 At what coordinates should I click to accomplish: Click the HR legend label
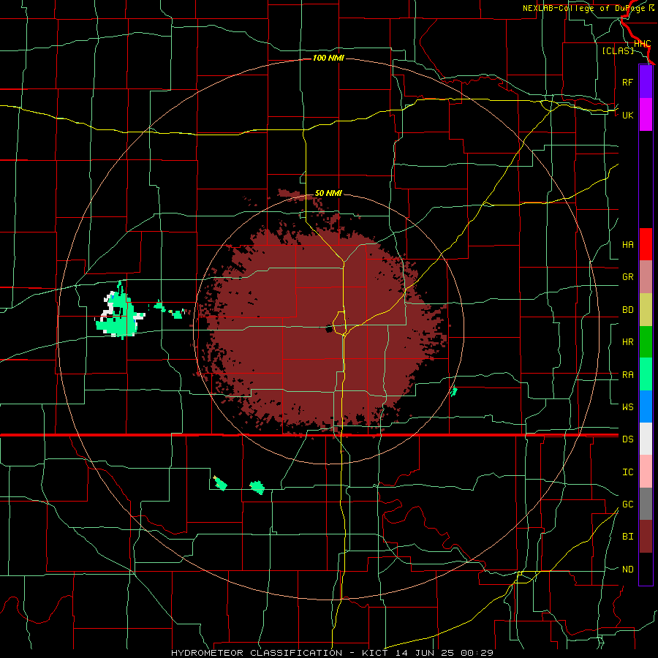click(x=627, y=342)
